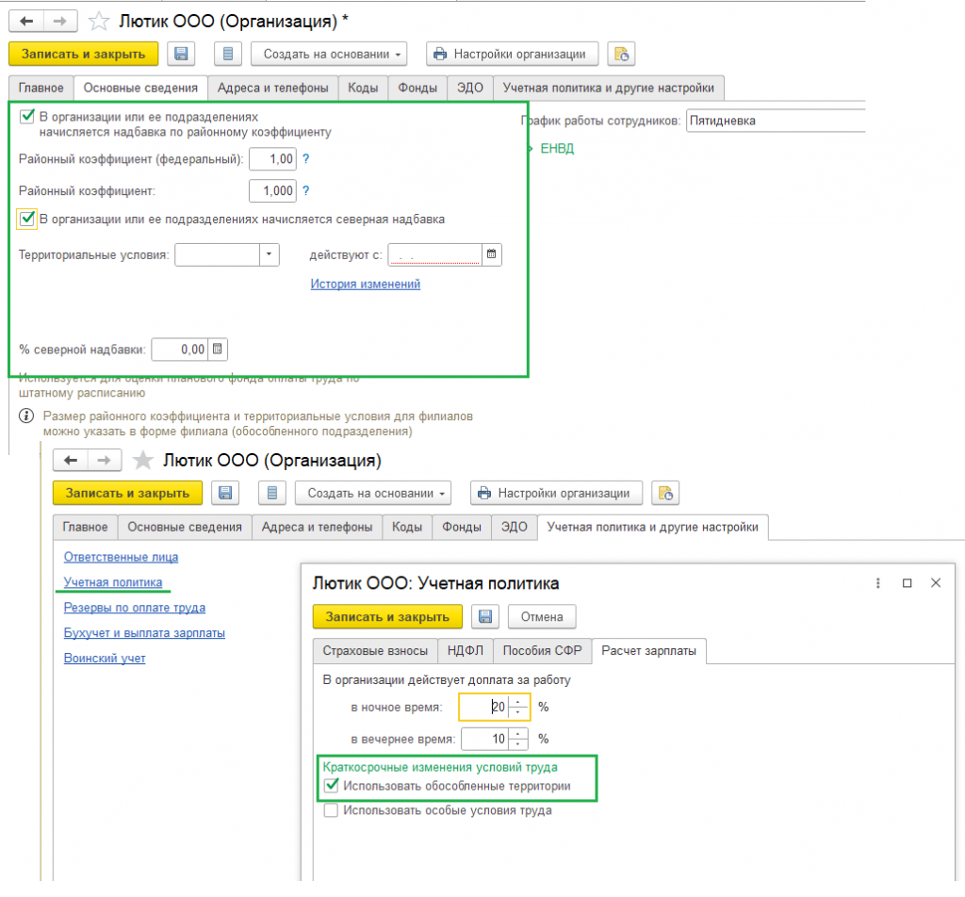The image size is (965, 897).
Task: Open Учетная политика и другие настройки tab in top form
Action: coord(609,88)
